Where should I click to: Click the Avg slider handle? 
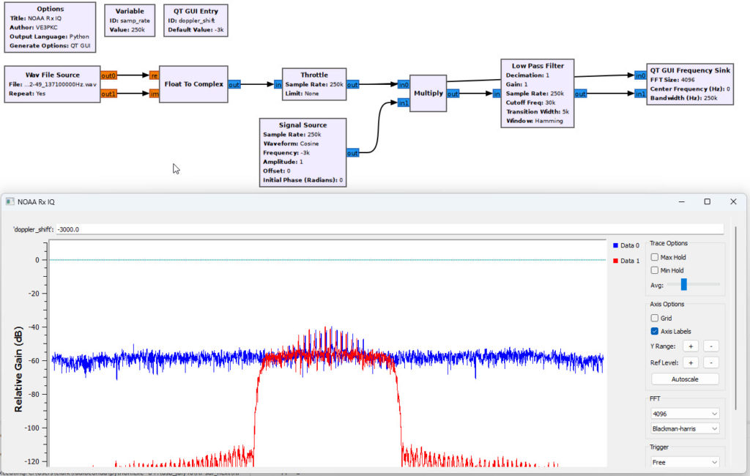tap(683, 284)
